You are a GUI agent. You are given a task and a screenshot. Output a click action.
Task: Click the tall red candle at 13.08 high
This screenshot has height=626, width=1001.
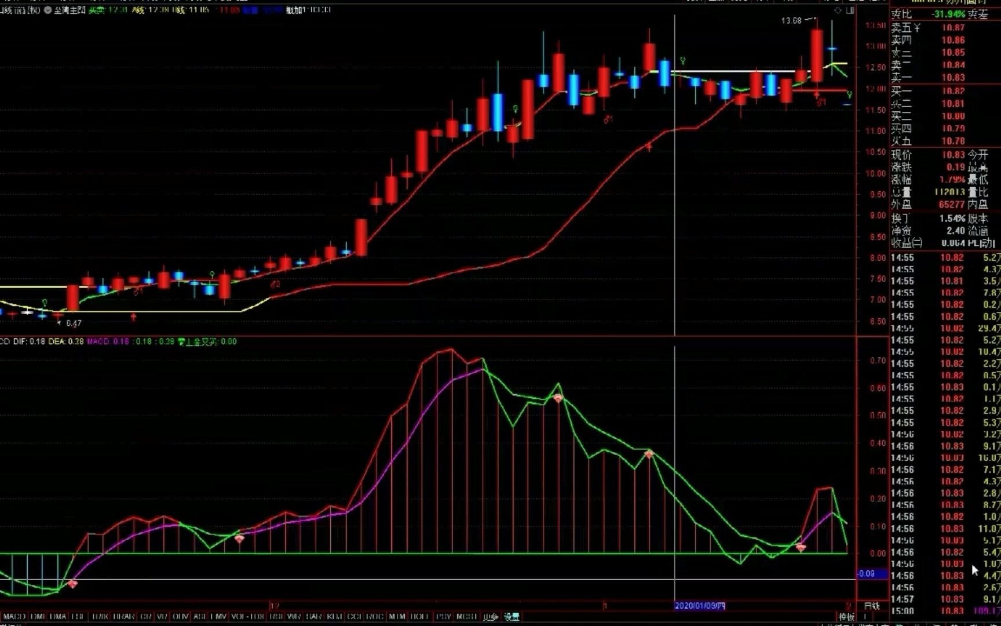817,55
